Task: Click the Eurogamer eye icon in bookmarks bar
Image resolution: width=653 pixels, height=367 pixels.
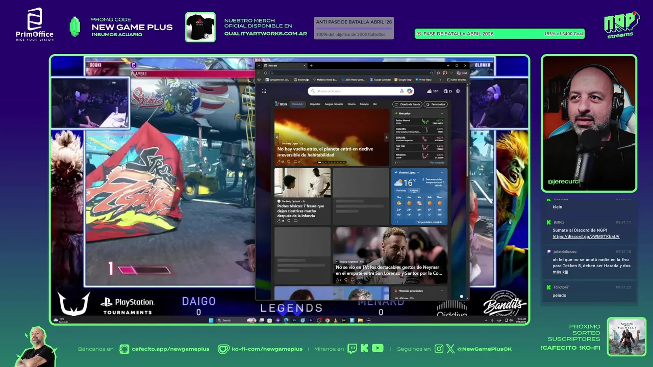Action: pos(259,80)
